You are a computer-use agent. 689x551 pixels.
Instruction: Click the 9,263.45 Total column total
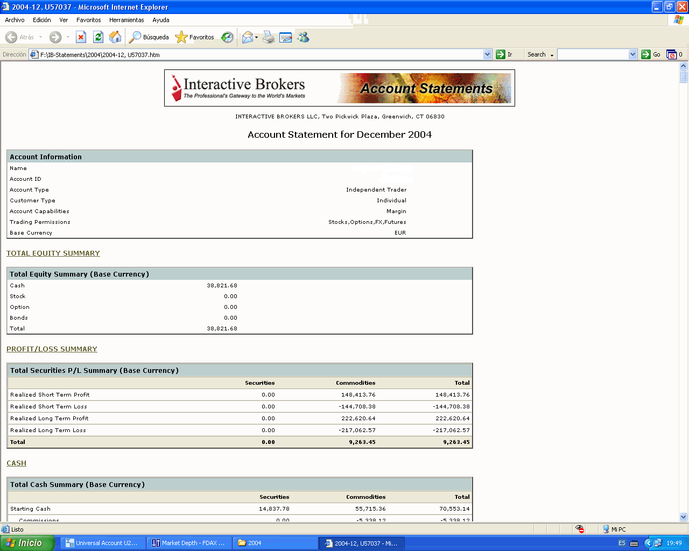[456, 442]
